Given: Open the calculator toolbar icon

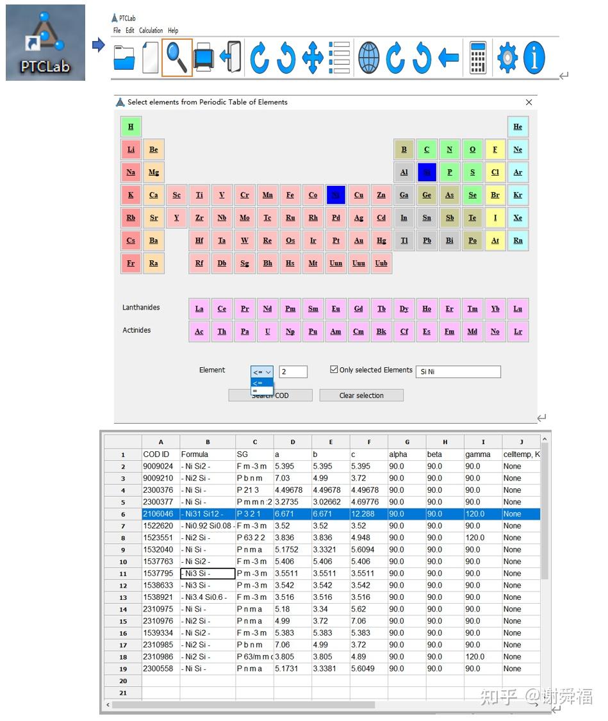Looking at the screenshot, I should (x=478, y=58).
